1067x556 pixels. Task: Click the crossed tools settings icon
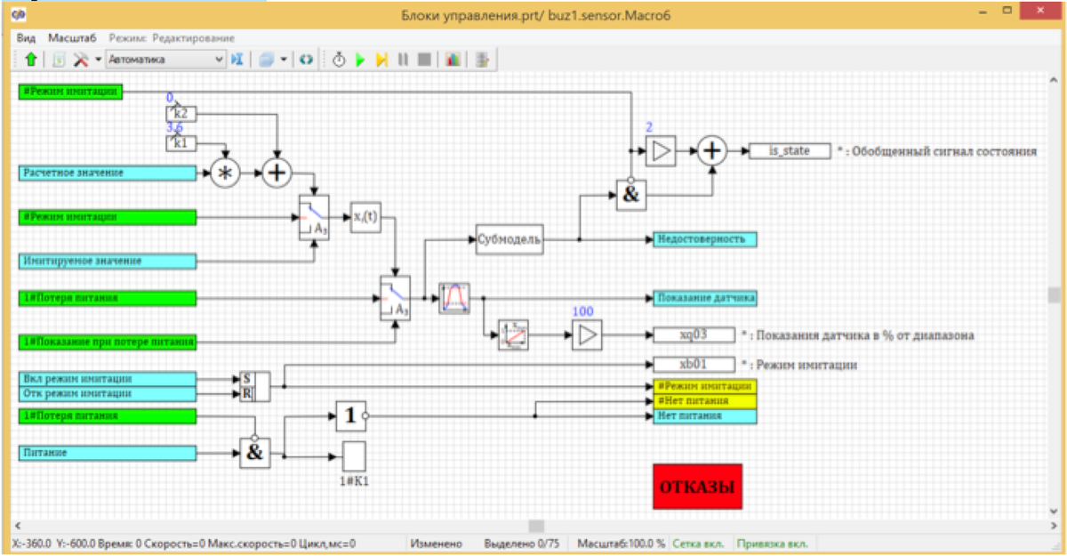pos(81,60)
